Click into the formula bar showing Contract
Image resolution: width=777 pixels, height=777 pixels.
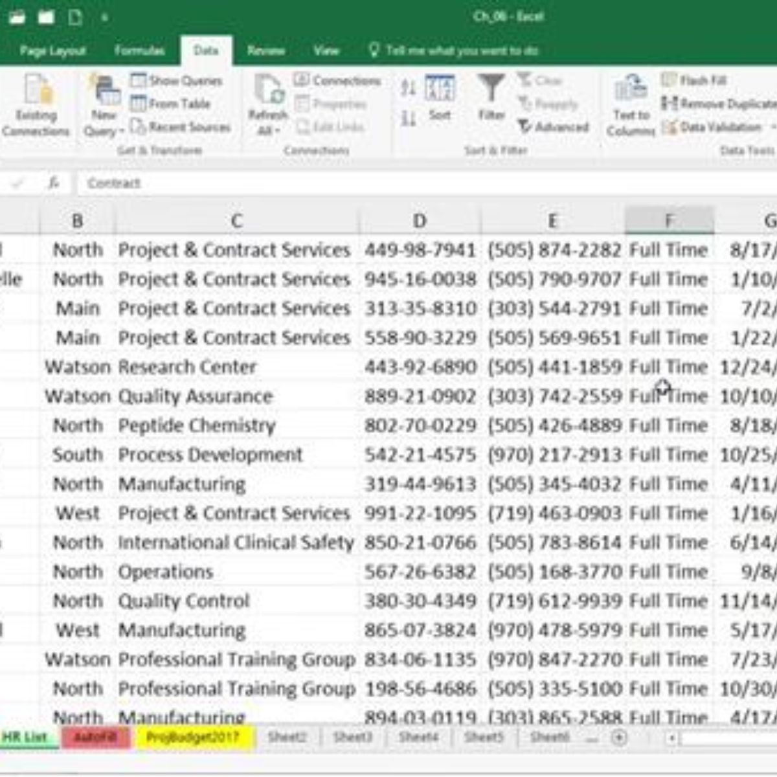click(427, 183)
